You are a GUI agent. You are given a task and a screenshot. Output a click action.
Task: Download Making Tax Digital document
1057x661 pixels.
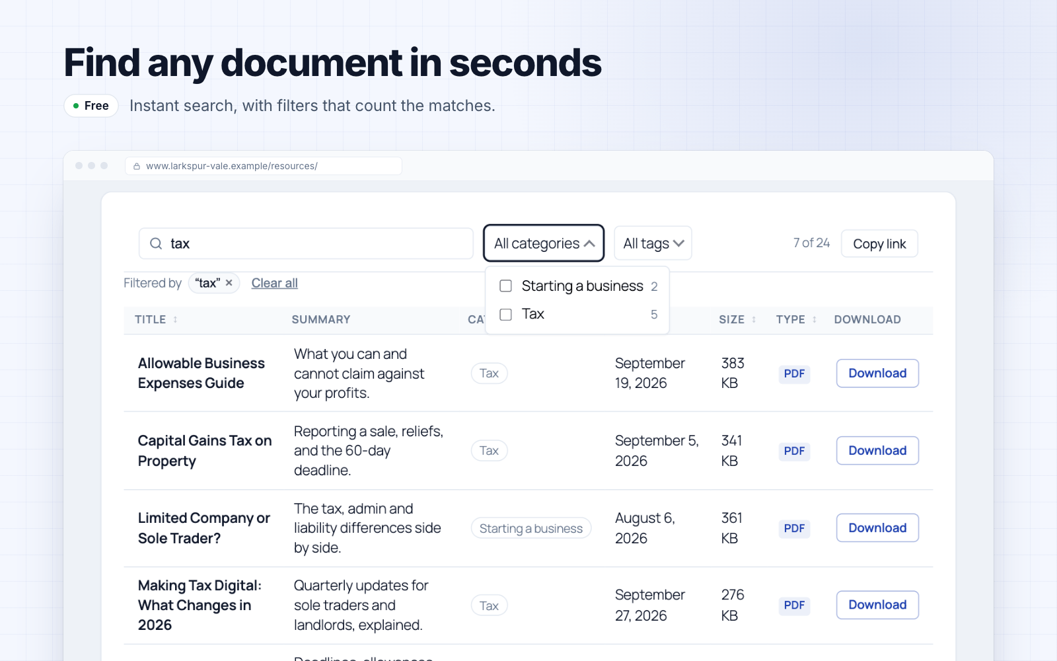pyautogui.click(x=877, y=605)
